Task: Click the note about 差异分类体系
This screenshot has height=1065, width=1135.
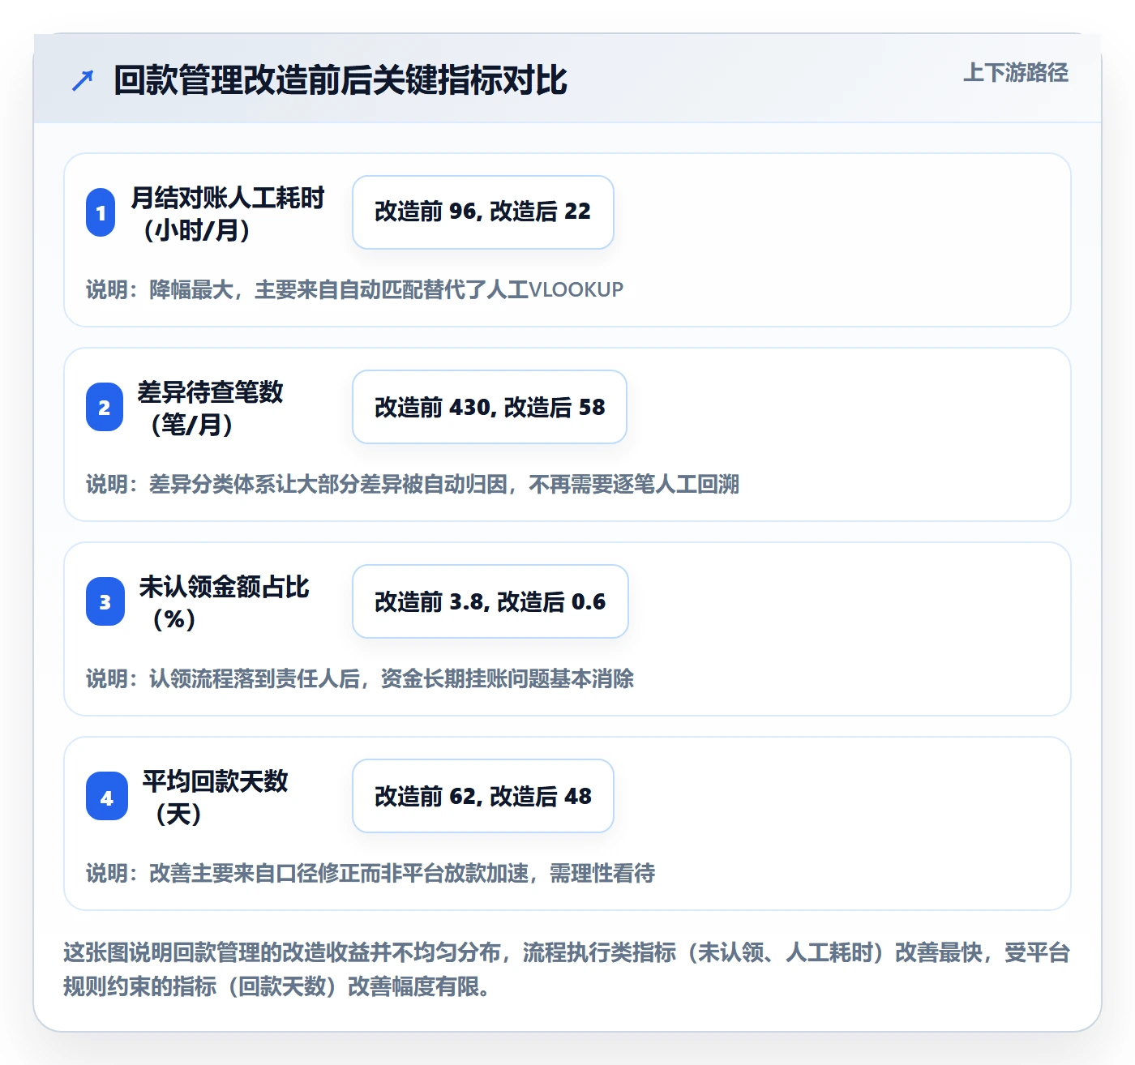Action: coord(413,484)
